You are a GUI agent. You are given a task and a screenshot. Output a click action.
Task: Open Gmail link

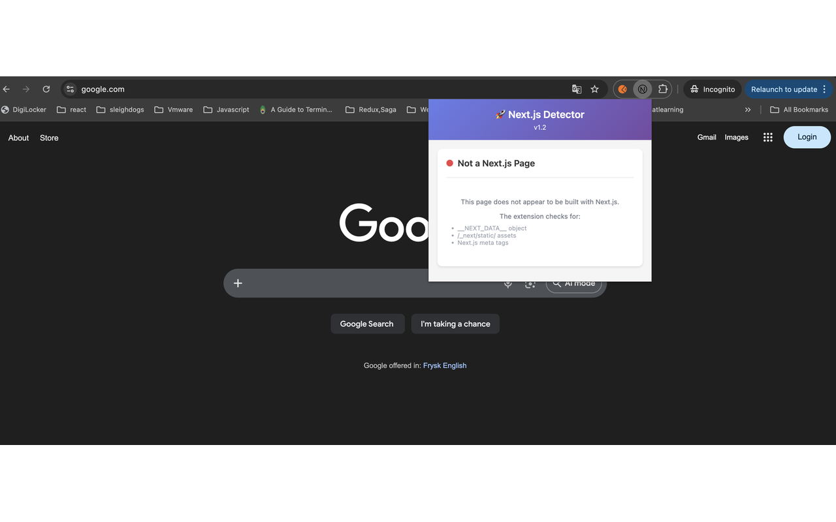pyautogui.click(x=707, y=137)
